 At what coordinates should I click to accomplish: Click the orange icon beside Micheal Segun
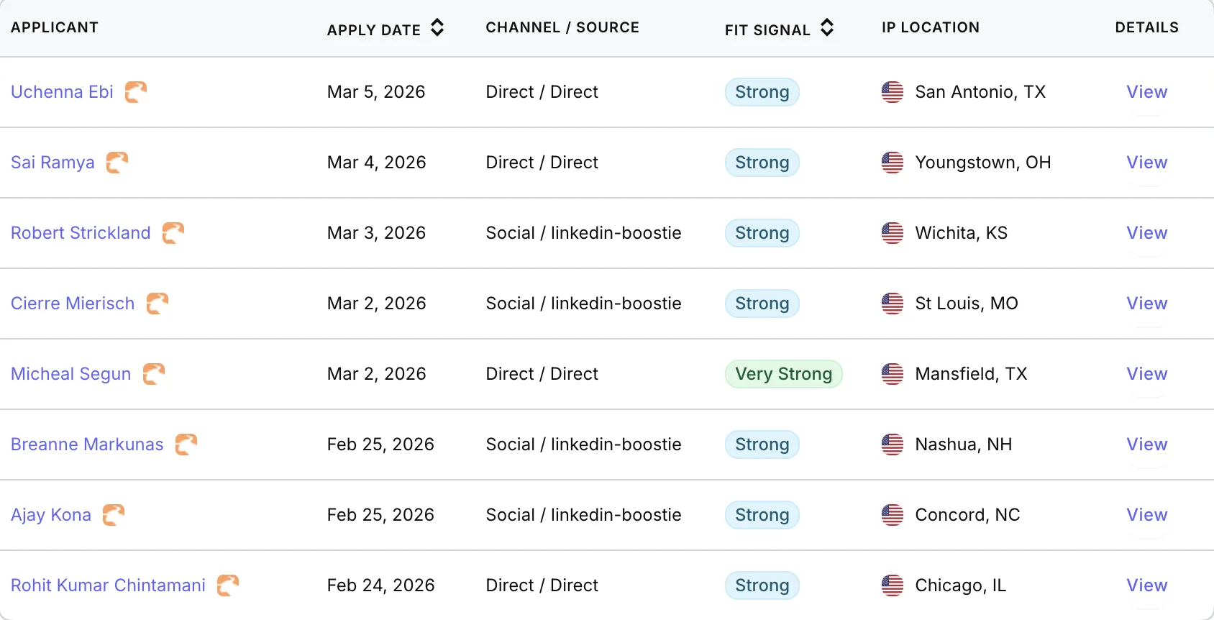(154, 374)
